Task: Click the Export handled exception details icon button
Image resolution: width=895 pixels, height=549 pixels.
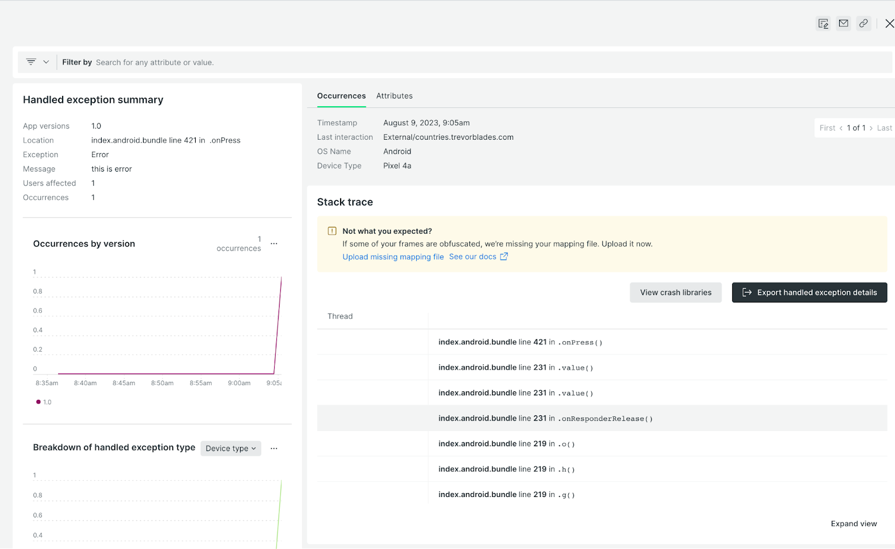Action: click(x=747, y=292)
